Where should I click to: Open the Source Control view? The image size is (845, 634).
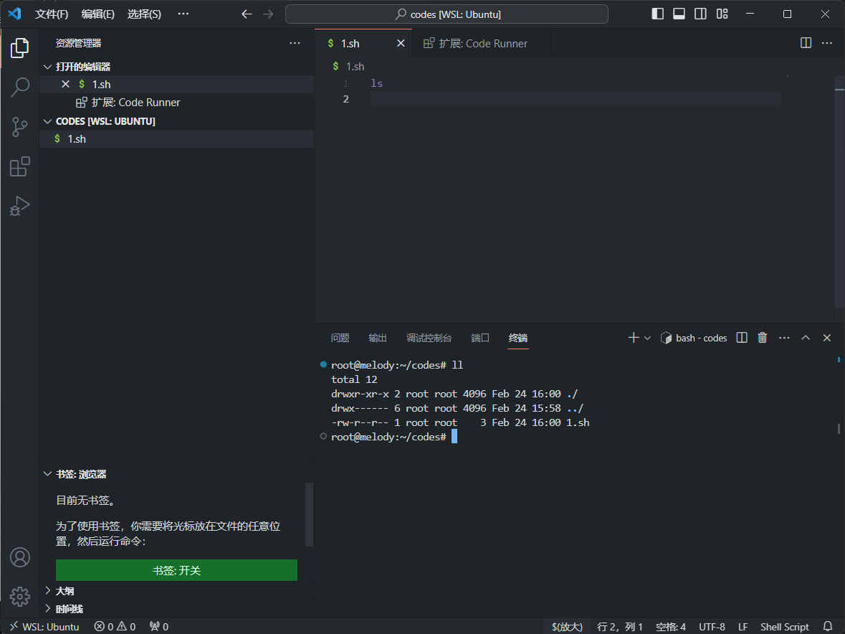pyautogui.click(x=19, y=127)
